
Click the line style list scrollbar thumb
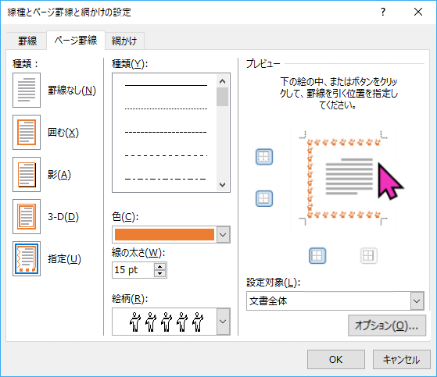(222, 97)
